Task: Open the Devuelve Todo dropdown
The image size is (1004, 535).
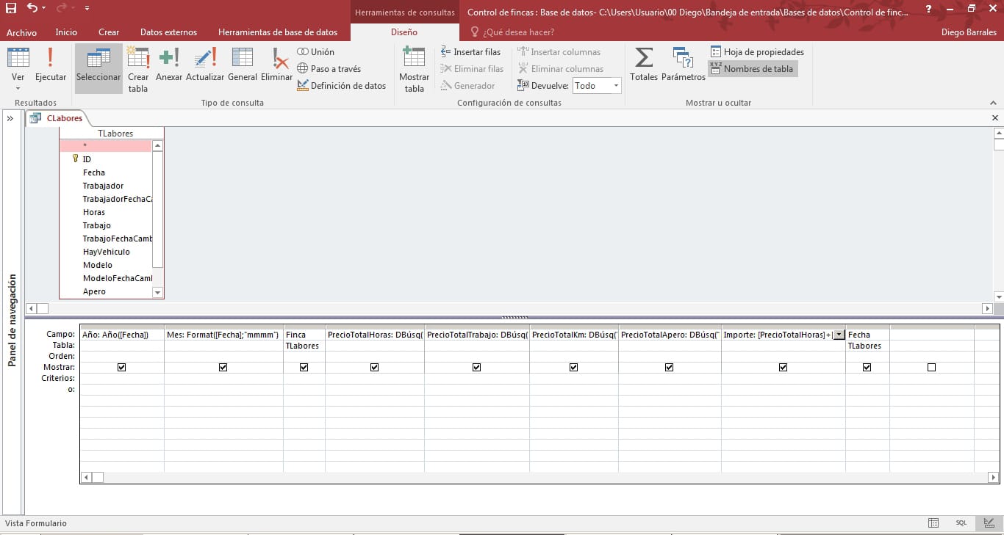Action: pos(616,86)
